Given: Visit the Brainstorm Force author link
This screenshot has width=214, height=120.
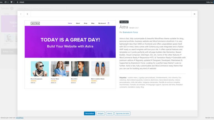Looking at the screenshot, I should click(130, 32).
